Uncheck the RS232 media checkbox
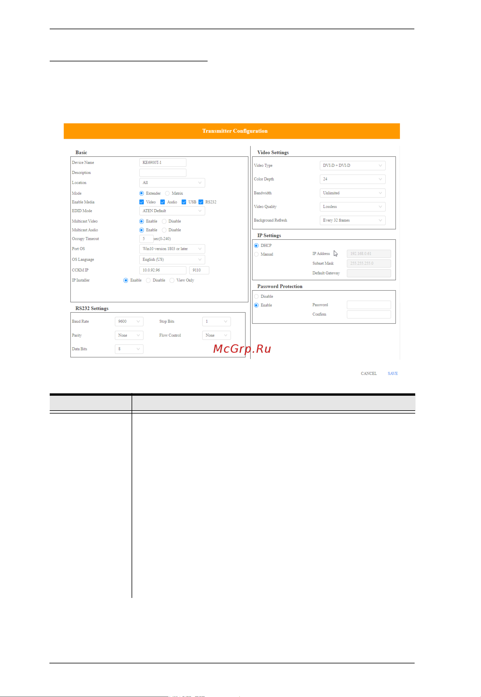481x697 pixels. (201, 202)
